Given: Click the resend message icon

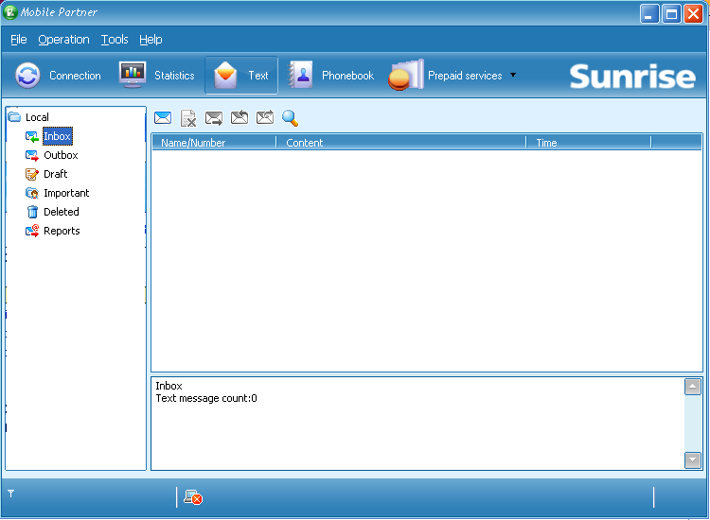Looking at the screenshot, I should coord(265,117).
